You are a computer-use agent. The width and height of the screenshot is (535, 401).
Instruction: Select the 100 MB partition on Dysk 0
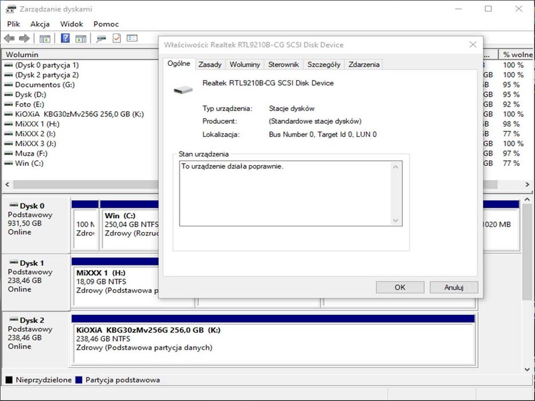85,225
